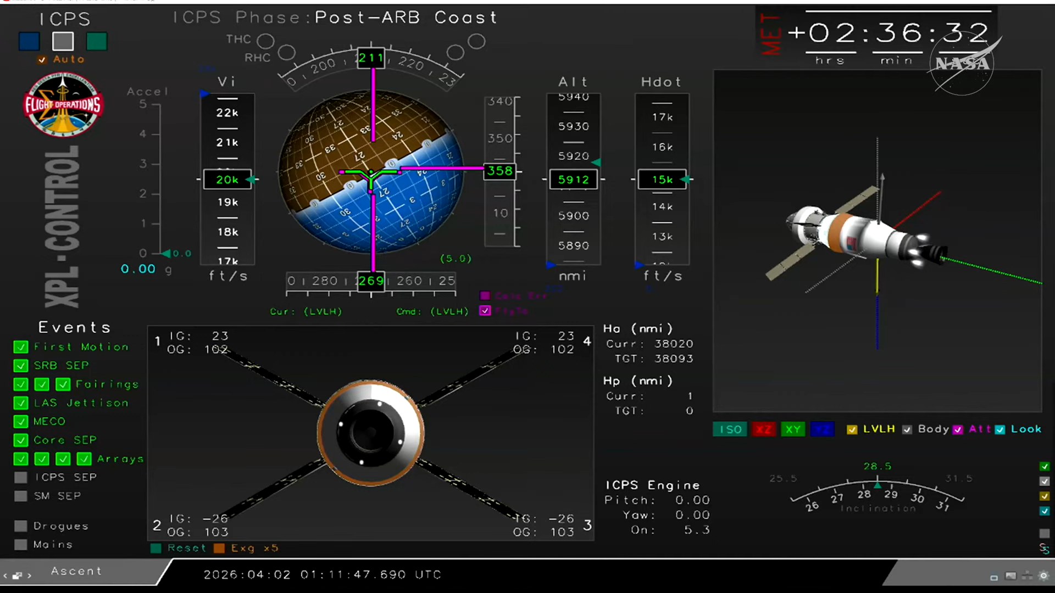Switch 3D view to ISO
The height and width of the screenshot is (593, 1055).
click(730, 429)
